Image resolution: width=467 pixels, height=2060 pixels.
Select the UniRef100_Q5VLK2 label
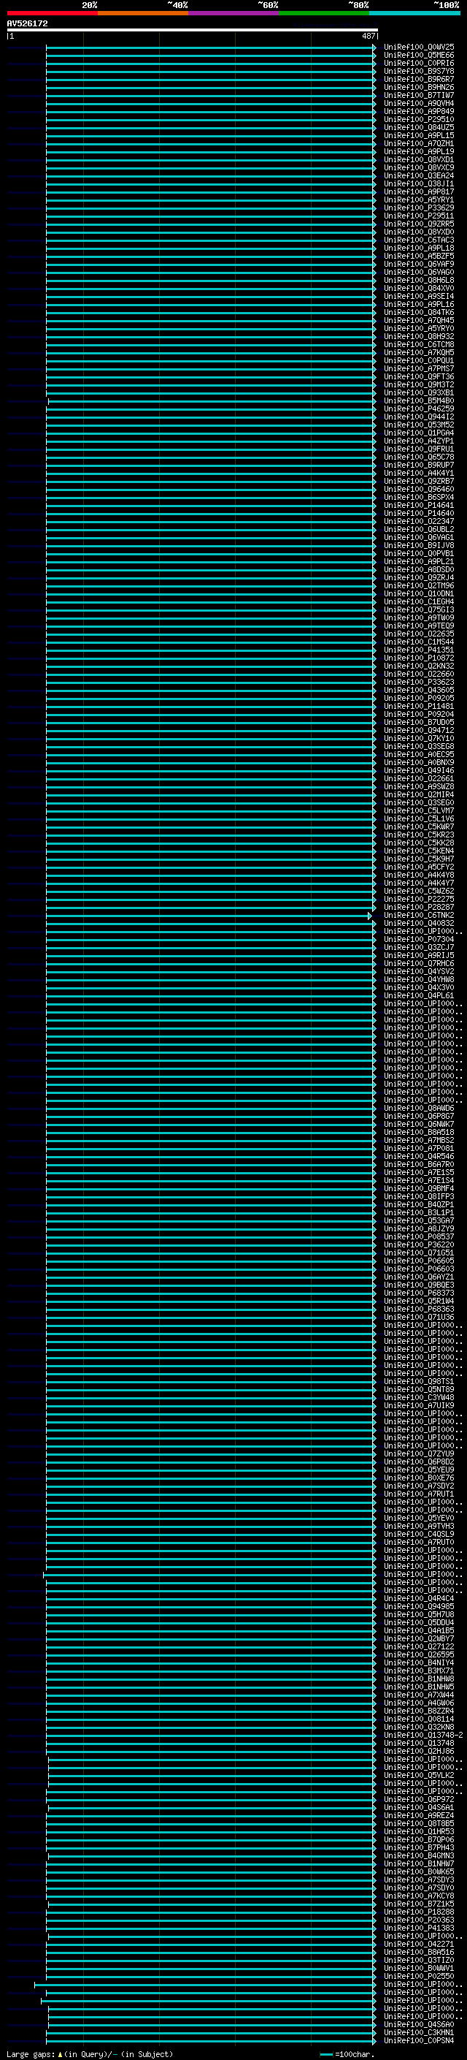coord(419,1775)
